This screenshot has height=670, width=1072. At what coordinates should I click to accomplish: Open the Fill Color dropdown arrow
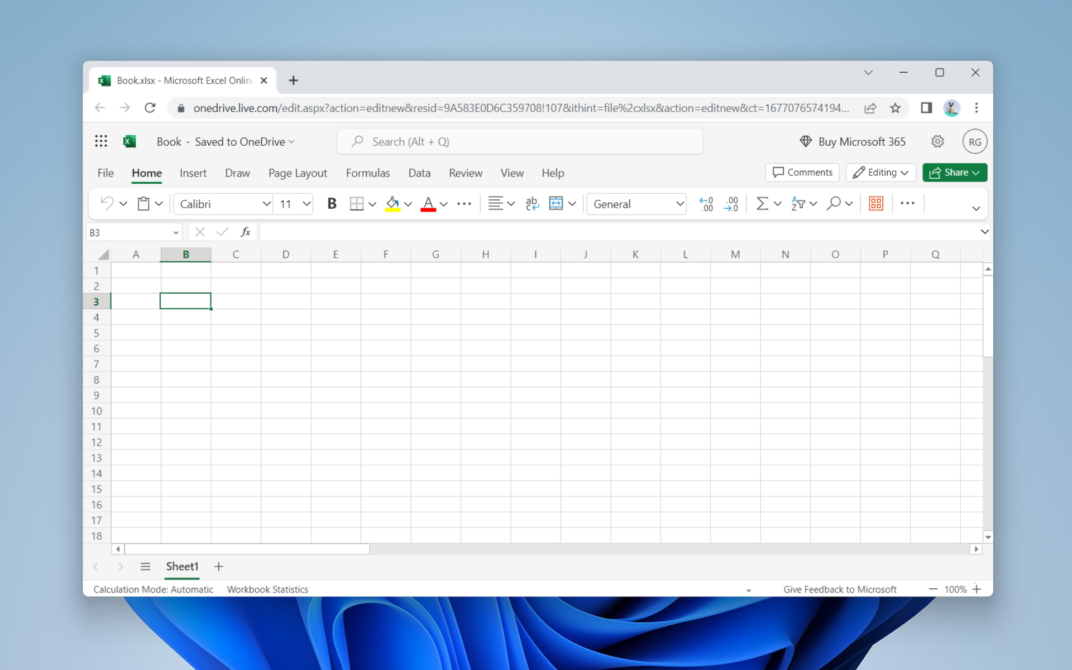[x=408, y=204]
